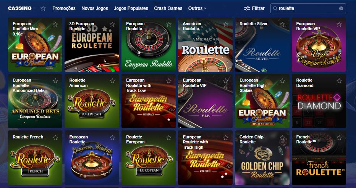356x188 pixels.
Task: Mark Roulette Diamond as favorite
Action: click(339, 81)
